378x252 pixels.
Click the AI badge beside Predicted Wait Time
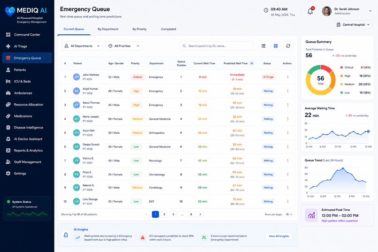[252, 63]
